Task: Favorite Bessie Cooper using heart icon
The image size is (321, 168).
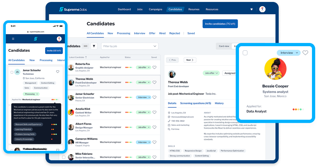Action: (305, 53)
